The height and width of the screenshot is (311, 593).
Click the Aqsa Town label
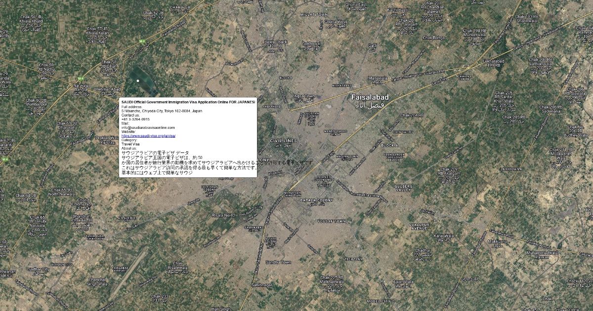304,96
